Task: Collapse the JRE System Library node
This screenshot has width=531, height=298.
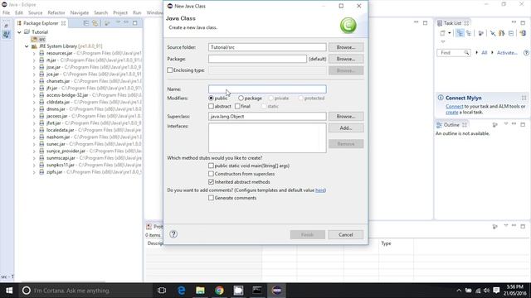Action: click(x=27, y=46)
